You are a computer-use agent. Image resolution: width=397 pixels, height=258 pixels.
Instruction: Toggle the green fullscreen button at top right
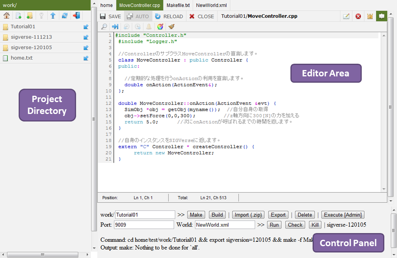tap(382, 16)
